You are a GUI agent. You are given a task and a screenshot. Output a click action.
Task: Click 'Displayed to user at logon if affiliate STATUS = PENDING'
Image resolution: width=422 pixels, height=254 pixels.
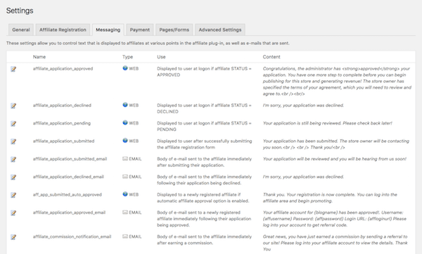coord(204,126)
